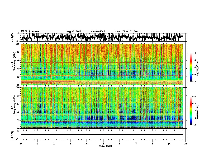Click the time axis tick label "7"
Screen dimensions: 209x161
136,144
